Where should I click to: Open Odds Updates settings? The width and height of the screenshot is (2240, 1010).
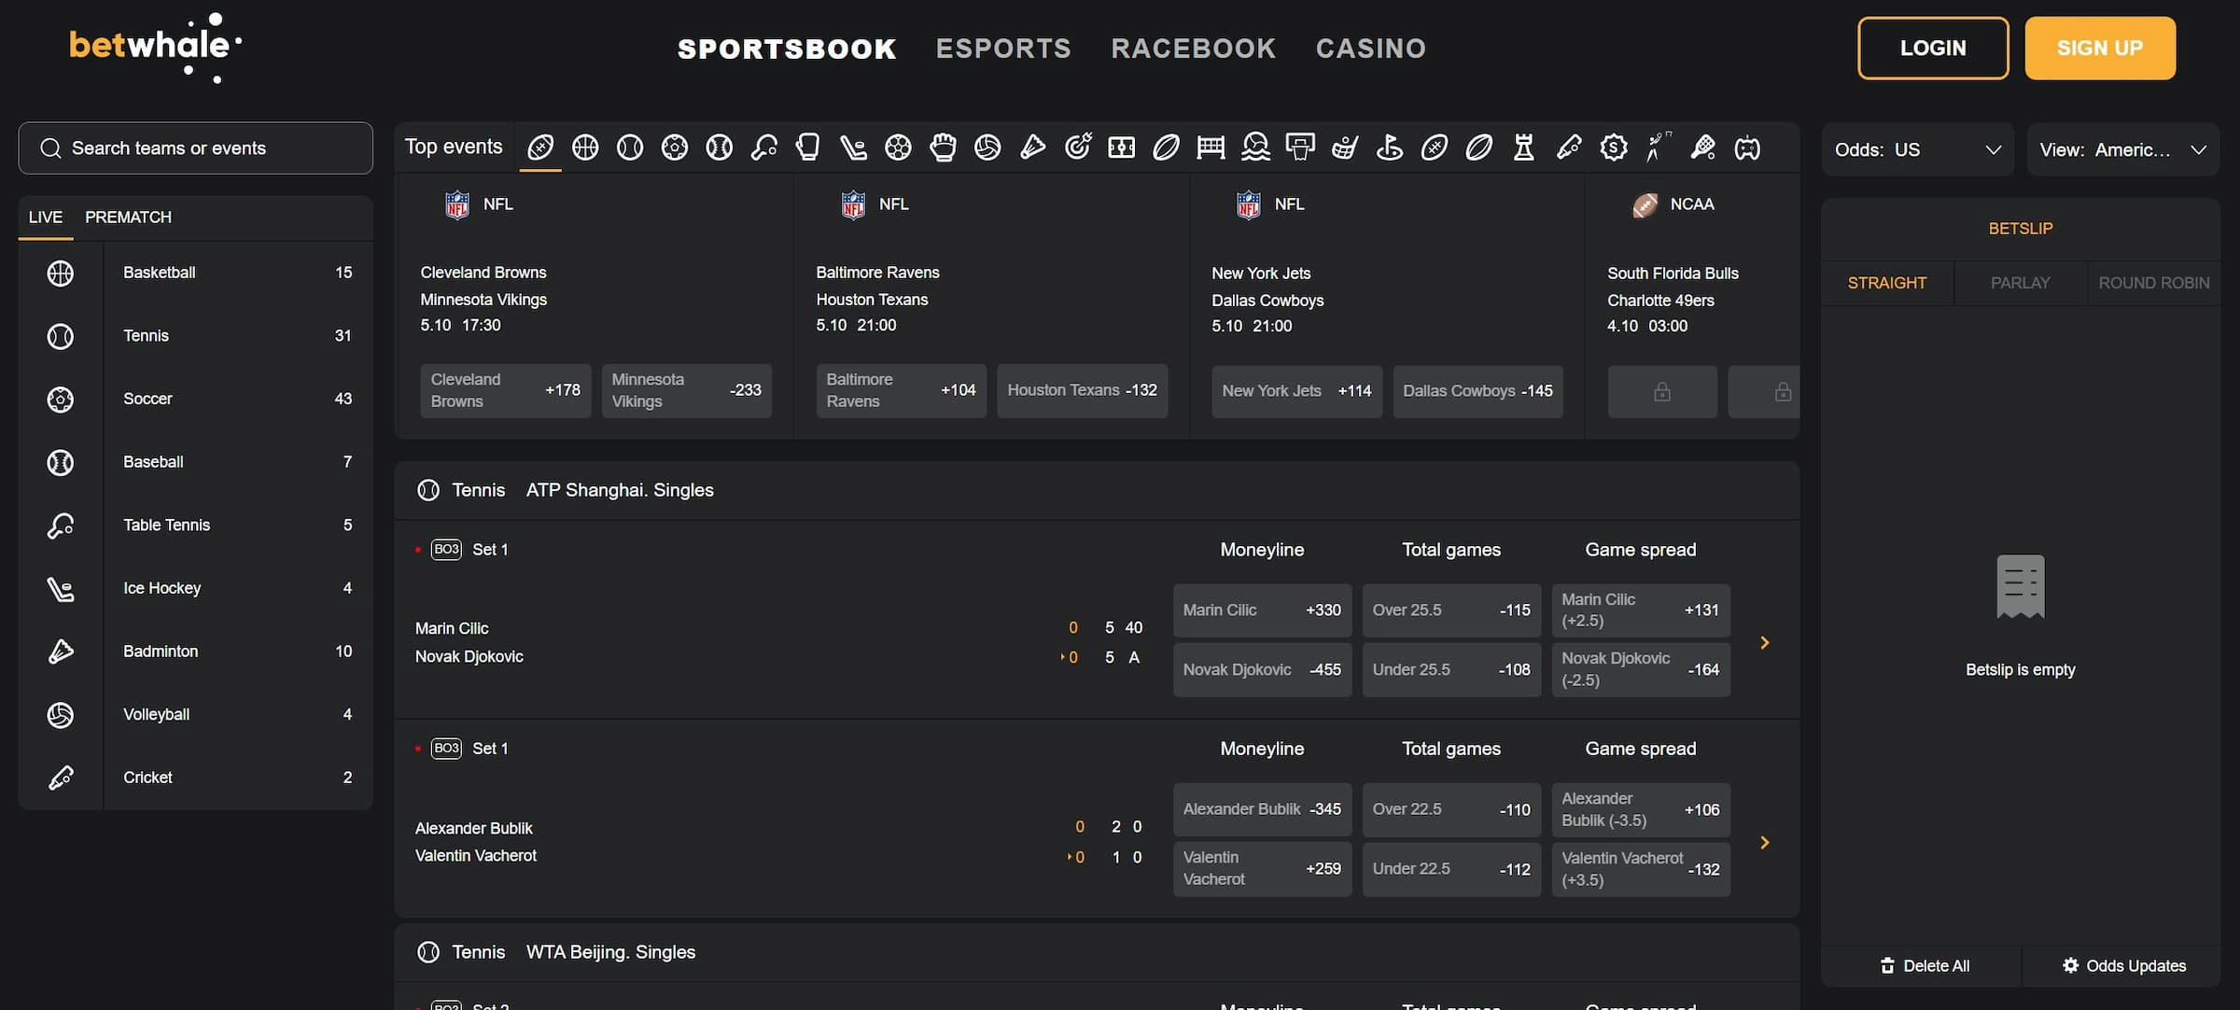point(2123,966)
